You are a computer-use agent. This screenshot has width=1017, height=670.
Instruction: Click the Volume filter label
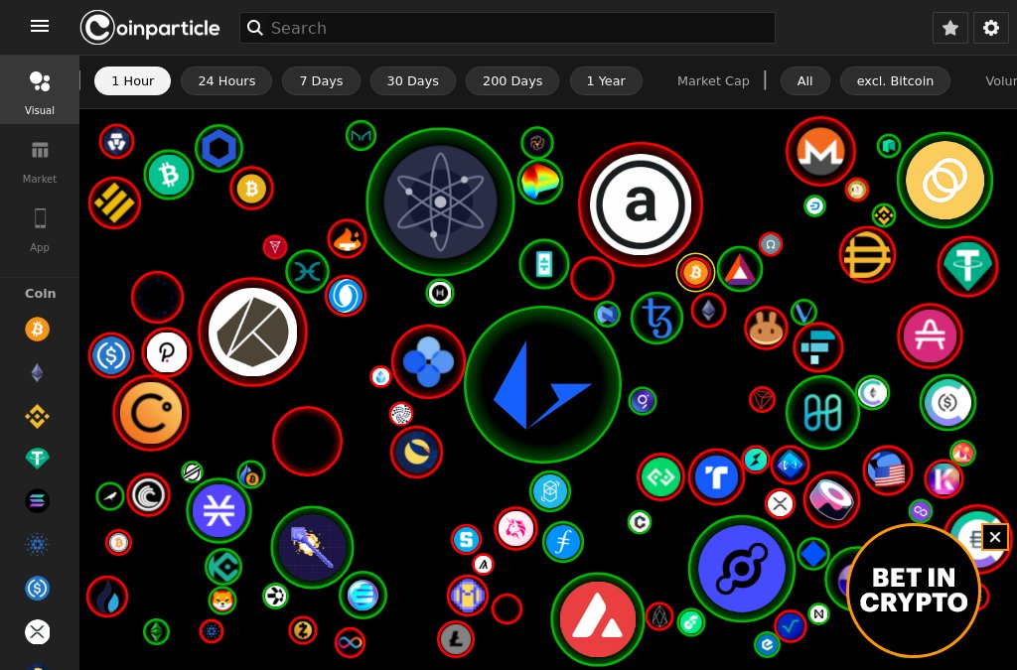(1001, 81)
